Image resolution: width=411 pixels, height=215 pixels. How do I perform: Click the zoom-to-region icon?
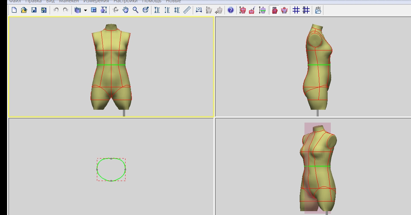click(145, 10)
